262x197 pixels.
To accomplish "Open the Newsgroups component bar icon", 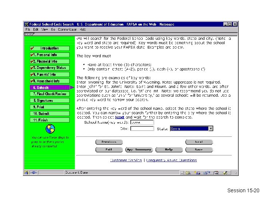I will point(207,173).
